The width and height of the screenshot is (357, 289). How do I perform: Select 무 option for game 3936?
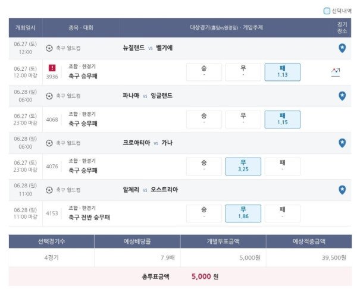tap(243, 72)
